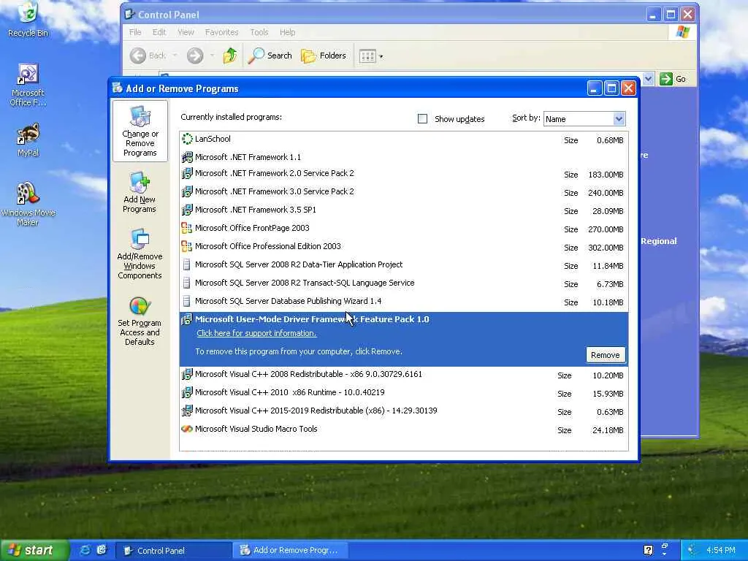Select SQL Server 2008 R2 Data-Tier Application Project

click(x=403, y=264)
